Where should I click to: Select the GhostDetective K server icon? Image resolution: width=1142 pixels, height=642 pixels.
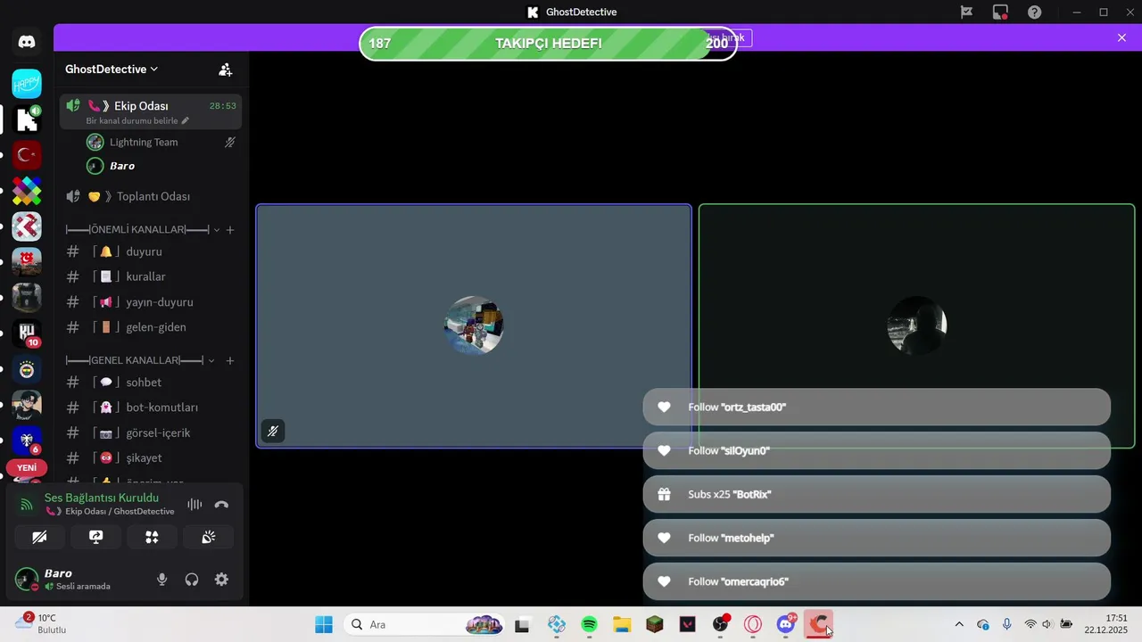[x=27, y=119]
